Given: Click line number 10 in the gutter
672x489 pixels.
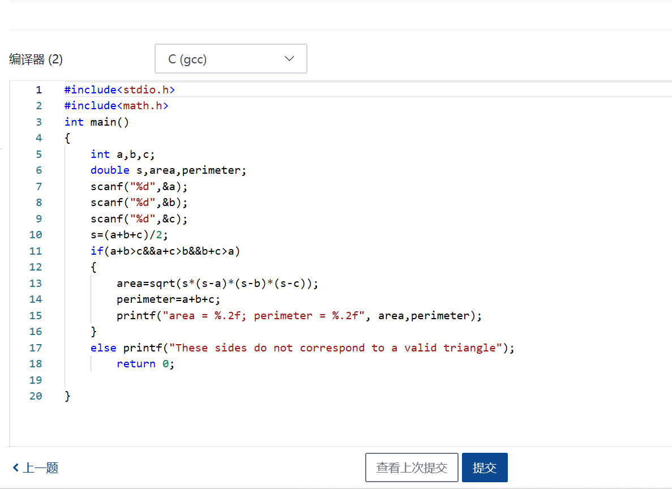Looking at the screenshot, I should [x=36, y=234].
